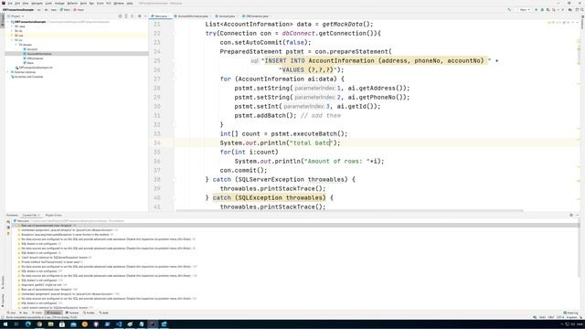This screenshot has height=329, width=585.
Task: Hide the Problems tool window
Action: (577, 216)
